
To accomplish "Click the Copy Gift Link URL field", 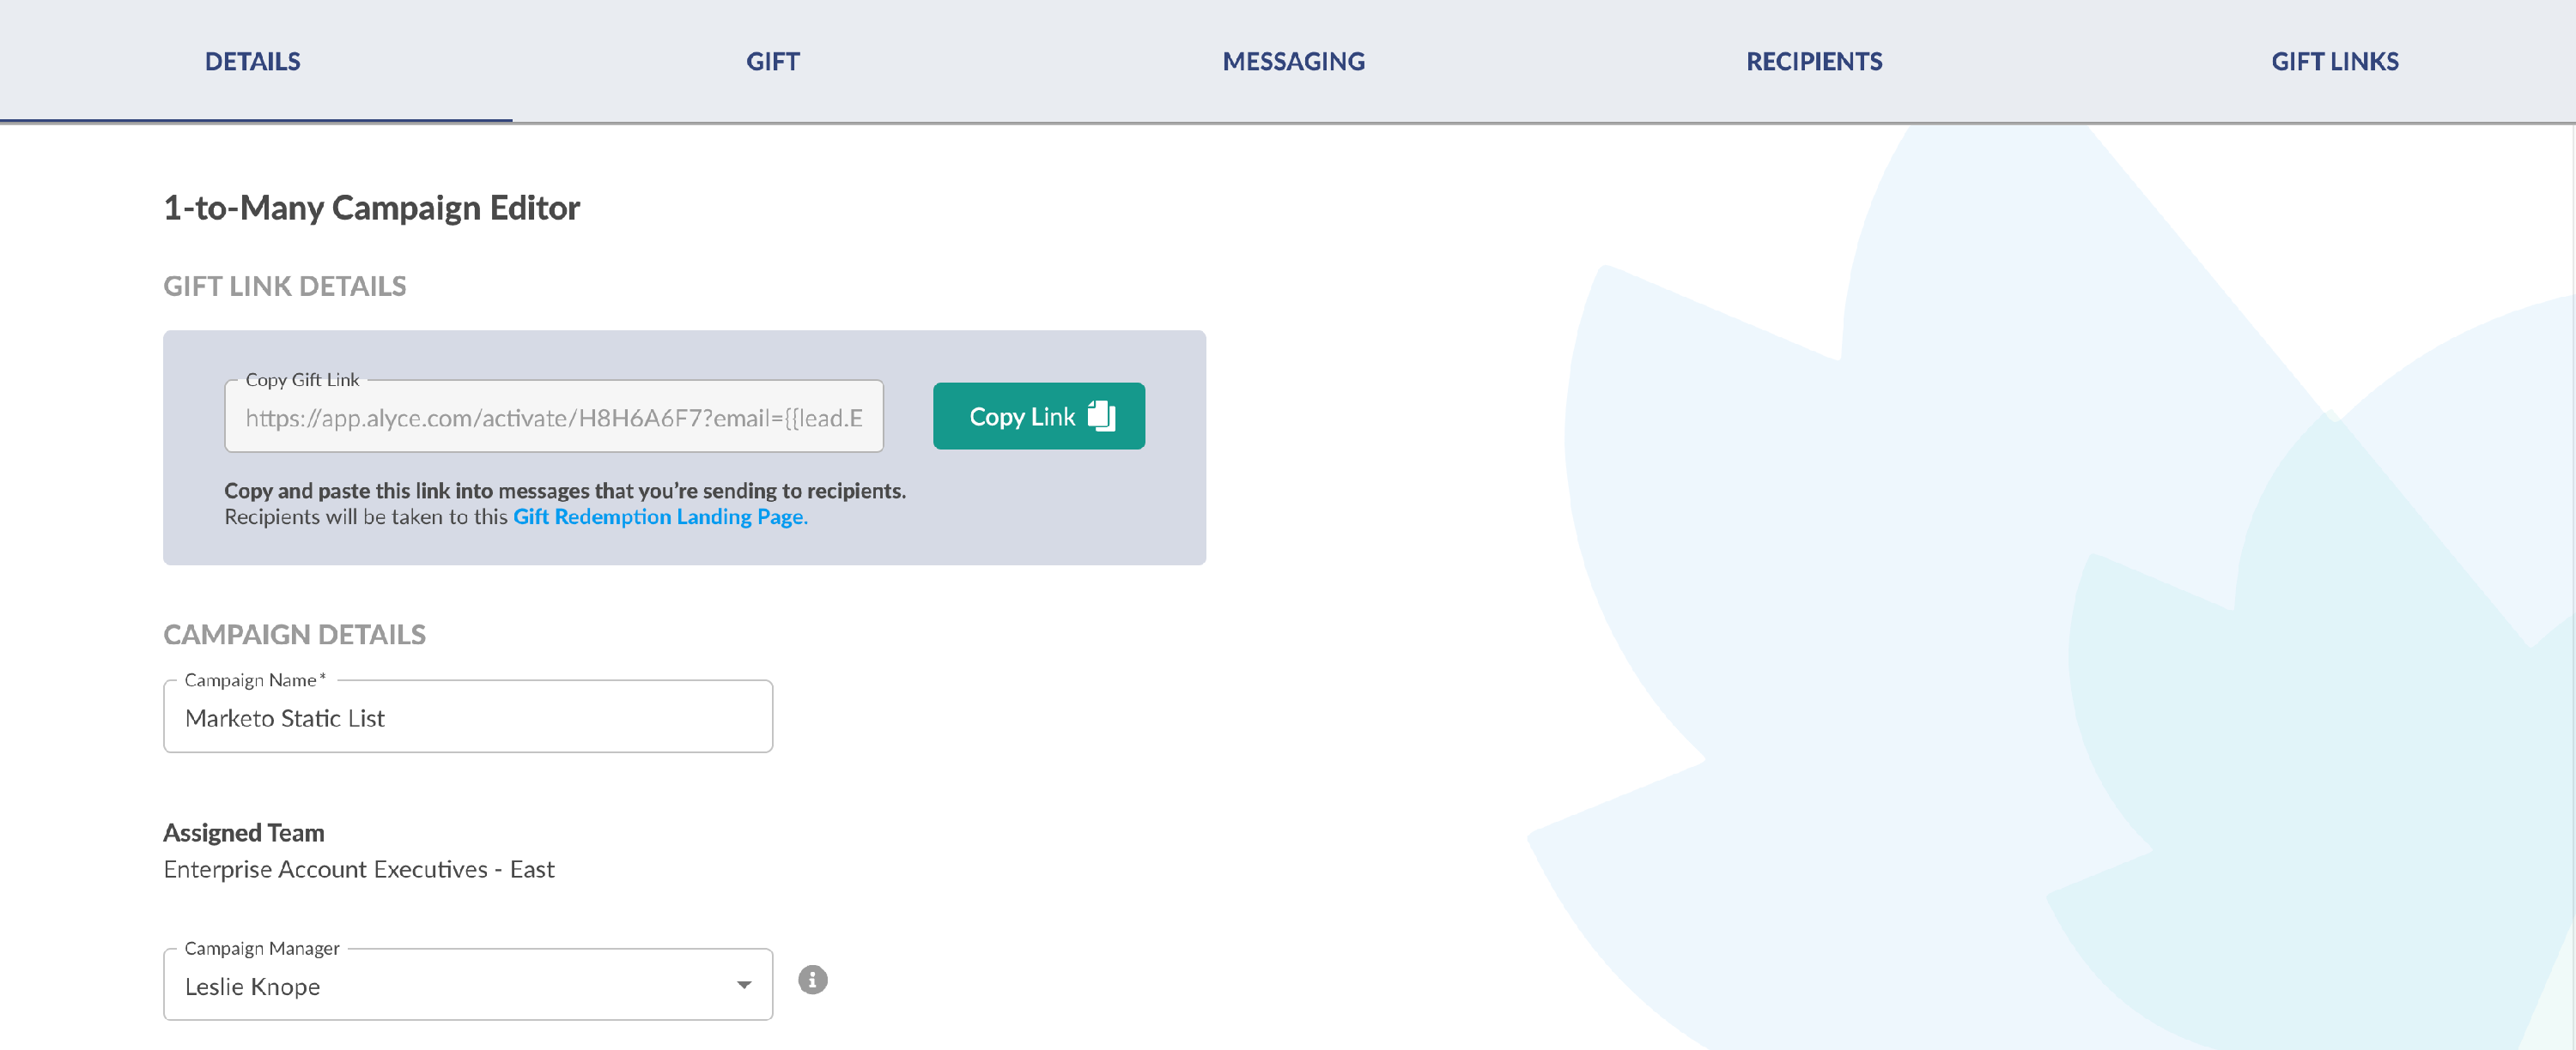I will coord(554,417).
